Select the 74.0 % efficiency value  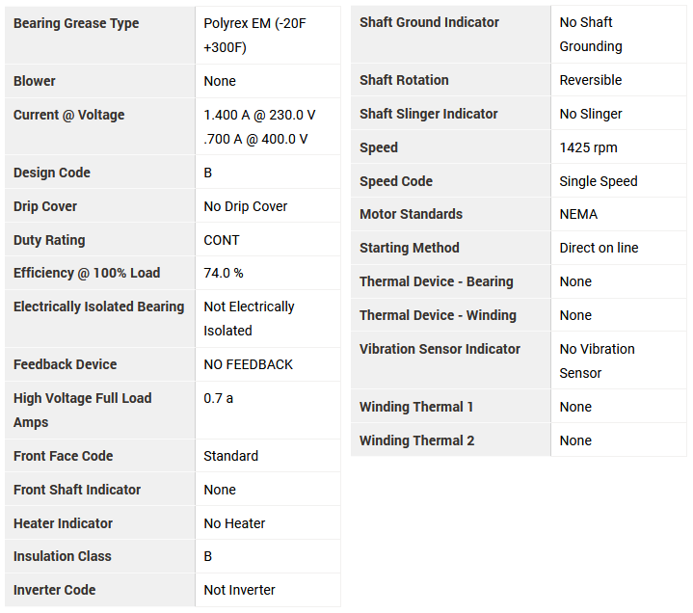point(224,273)
